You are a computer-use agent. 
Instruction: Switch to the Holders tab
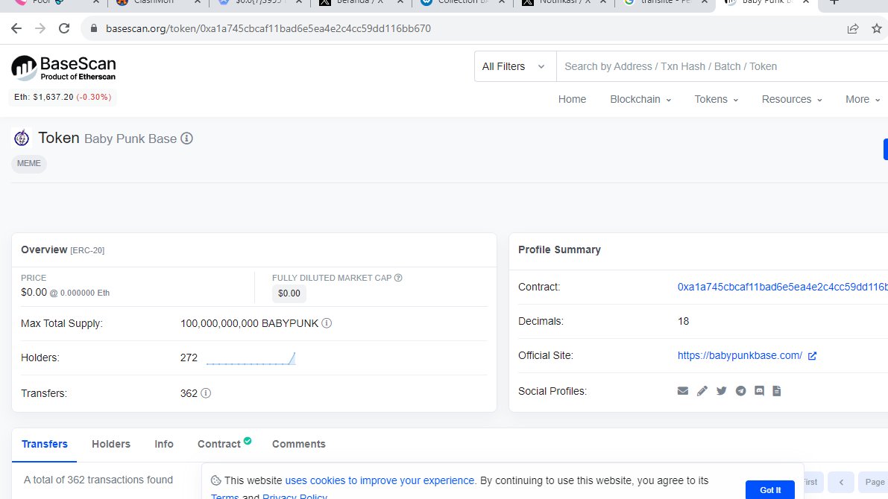pos(111,444)
